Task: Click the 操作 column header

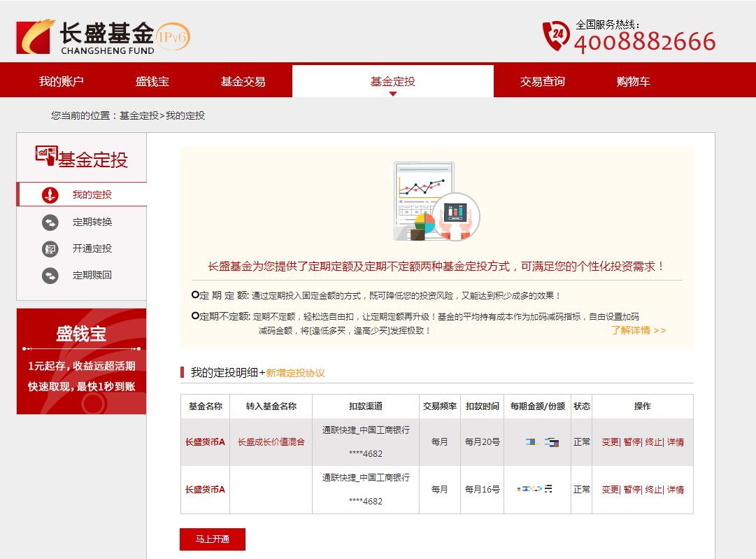Action: tap(643, 406)
